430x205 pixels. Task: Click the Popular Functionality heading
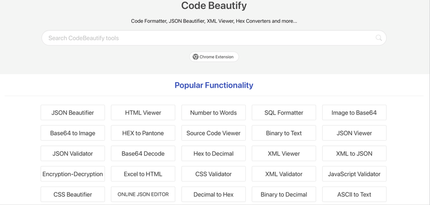214,85
